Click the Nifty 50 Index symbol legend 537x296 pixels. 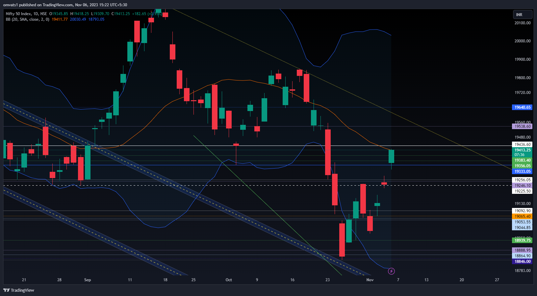pos(26,14)
